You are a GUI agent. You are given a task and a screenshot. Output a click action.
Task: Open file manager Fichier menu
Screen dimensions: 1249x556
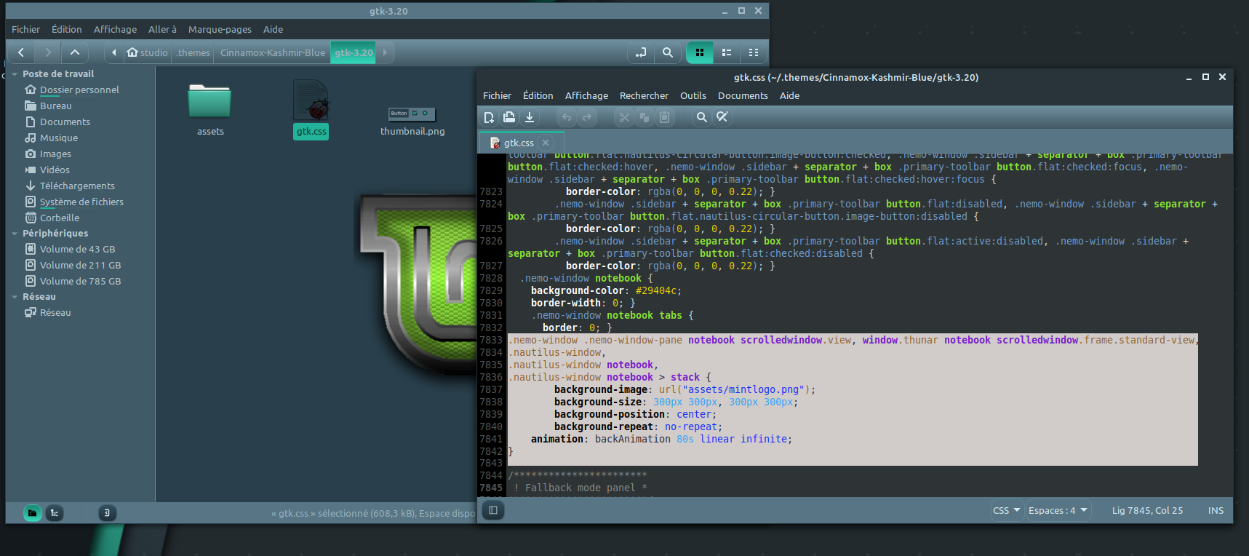[25, 30]
